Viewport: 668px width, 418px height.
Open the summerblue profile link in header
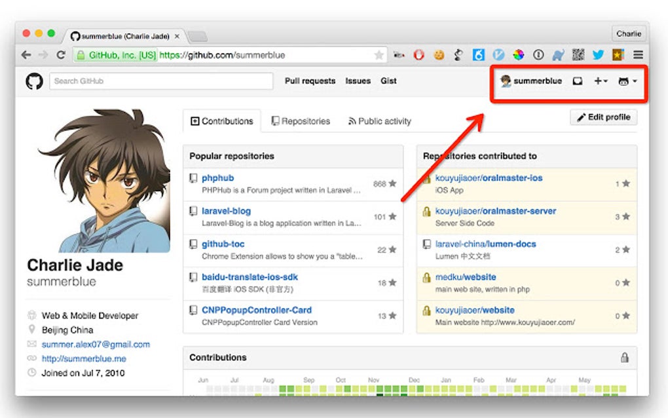click(x=531, y=81)
